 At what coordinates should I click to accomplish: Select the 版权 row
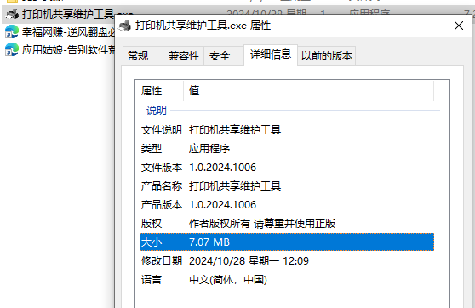click(x=287, y=224)
